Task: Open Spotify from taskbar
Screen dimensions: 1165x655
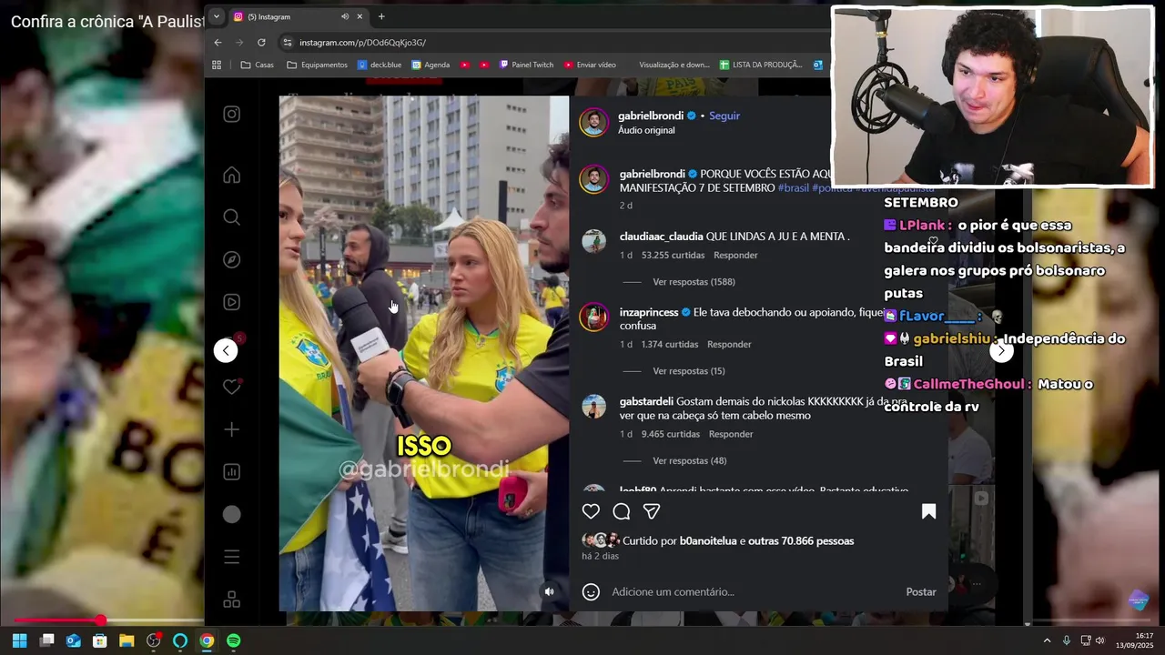Action: [233, 640]
